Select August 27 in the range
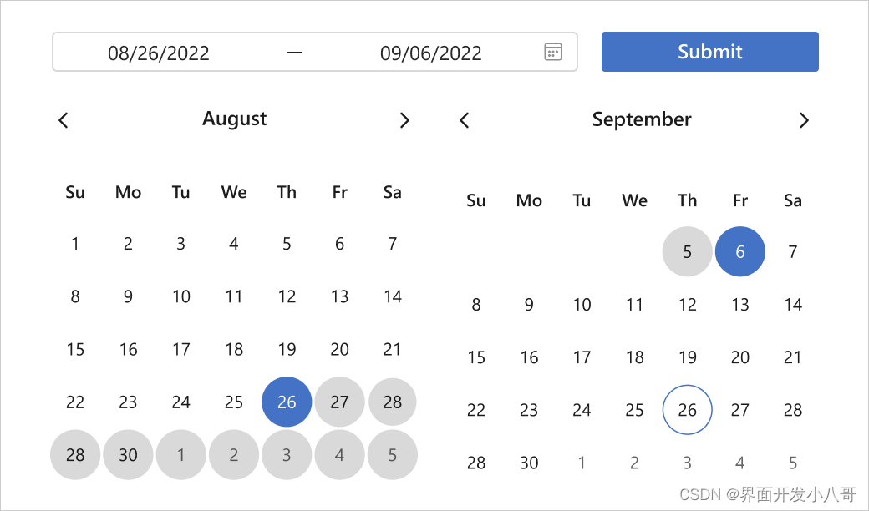This screenshot has height=511, width=869. (339, 402)
